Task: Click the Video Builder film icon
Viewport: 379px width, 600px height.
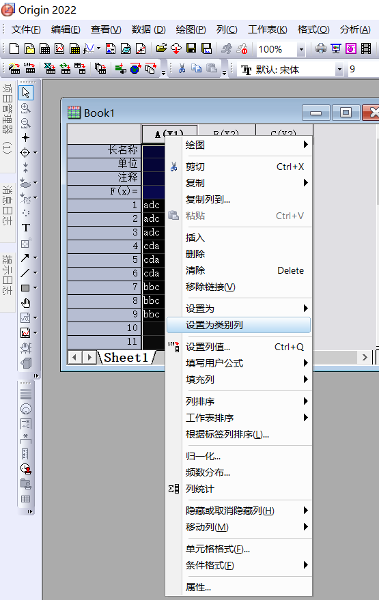Action: tap(366, 48)
